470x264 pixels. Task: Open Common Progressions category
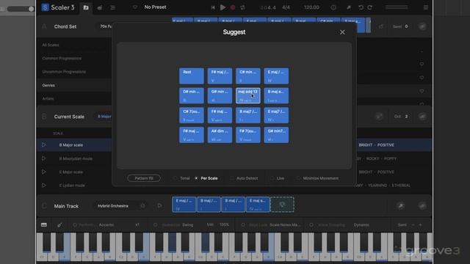62,59
